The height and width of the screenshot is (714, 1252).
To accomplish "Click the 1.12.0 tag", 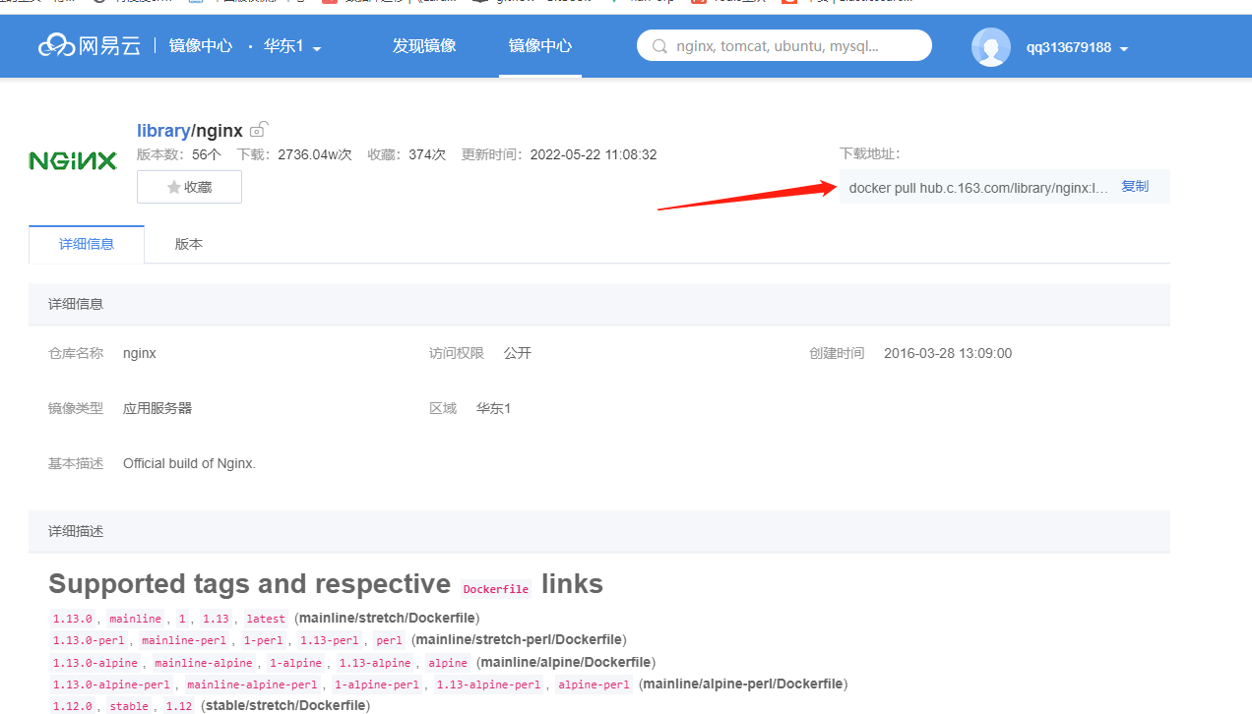I will 72,705.
